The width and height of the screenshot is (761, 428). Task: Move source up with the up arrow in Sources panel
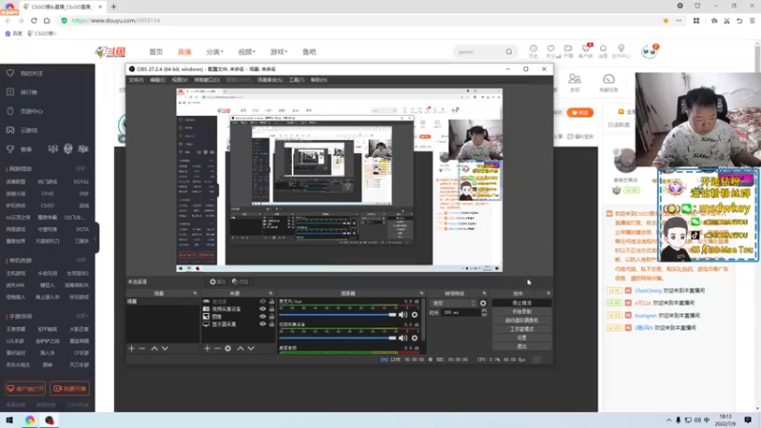click(241, 348)
